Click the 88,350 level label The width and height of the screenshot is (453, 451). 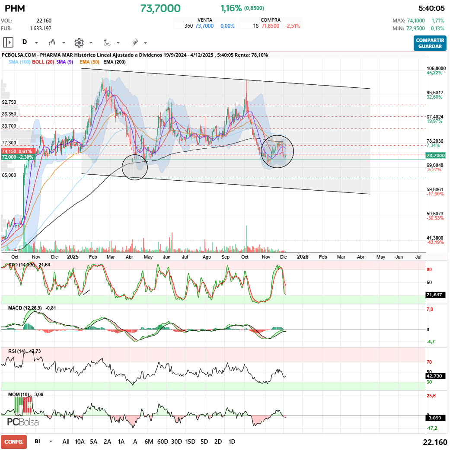pyautogui.click(x=9, y=114)
